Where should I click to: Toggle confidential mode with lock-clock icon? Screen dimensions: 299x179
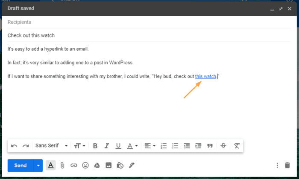[x=120, y=165]
